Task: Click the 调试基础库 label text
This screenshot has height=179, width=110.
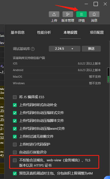Action: click(21, 49)
